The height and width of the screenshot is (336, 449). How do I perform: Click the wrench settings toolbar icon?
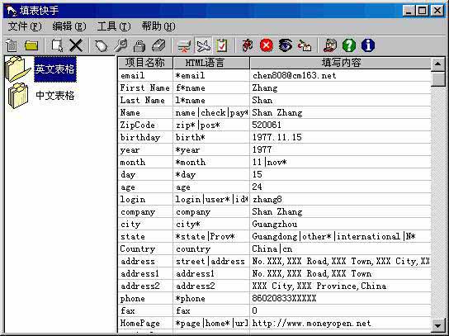point(121,45)
